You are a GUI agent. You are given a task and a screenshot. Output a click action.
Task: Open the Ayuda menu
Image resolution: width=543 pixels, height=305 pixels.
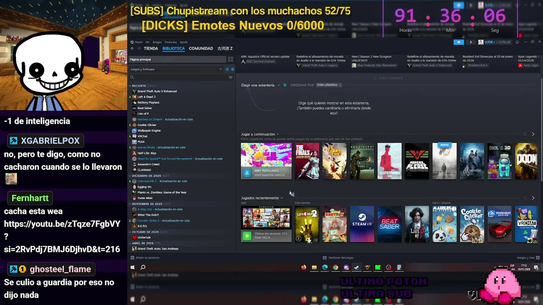[x=183, y=42]
